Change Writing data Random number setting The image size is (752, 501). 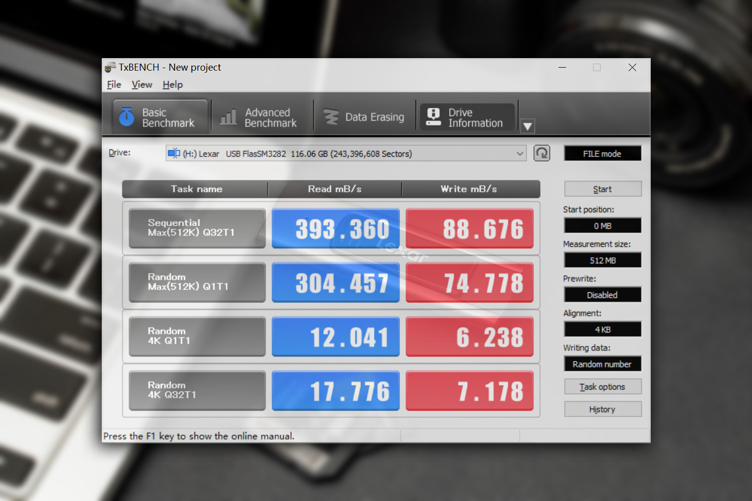tap(603, 364)
